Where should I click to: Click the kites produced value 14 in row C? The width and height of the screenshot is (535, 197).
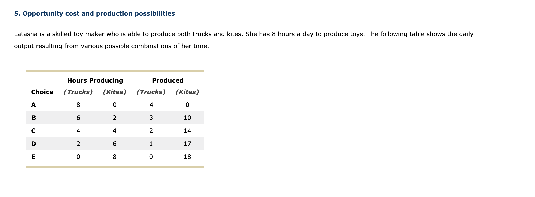click(x=187, y=131)
